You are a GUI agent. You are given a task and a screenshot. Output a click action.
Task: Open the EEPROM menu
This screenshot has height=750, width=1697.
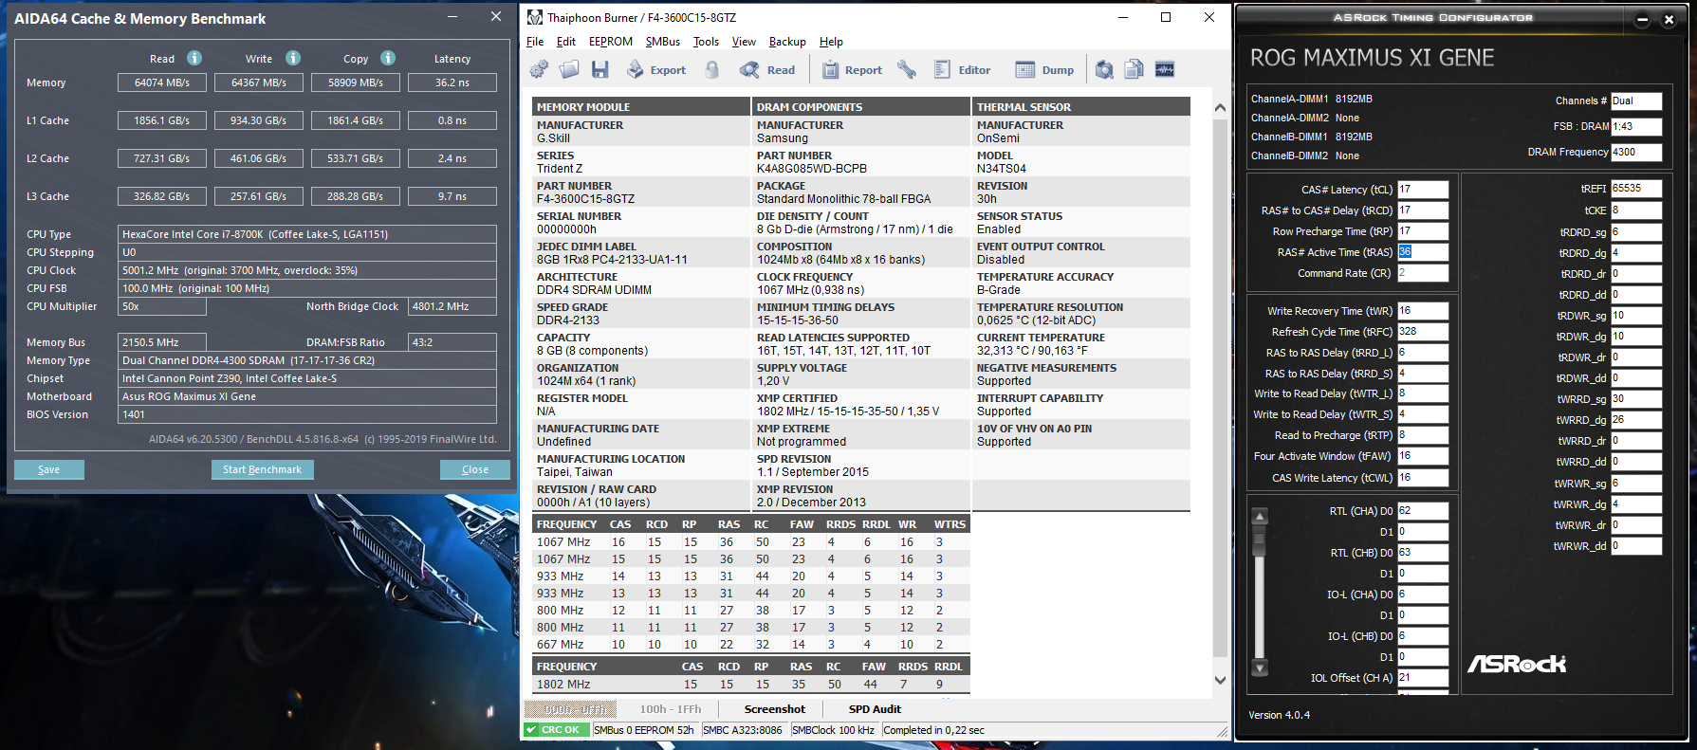tap(611, 42)
